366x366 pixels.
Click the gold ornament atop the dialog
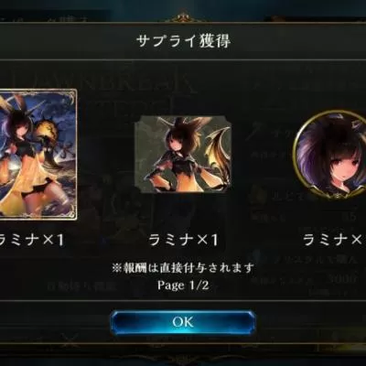click(183, 17)
